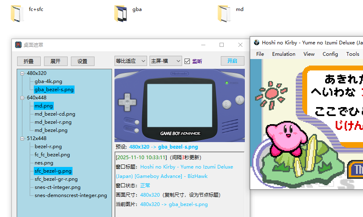363x217 pixels.
Task: Open the 等比适应 scaling dropdown
Action: [x=130, y=61]
